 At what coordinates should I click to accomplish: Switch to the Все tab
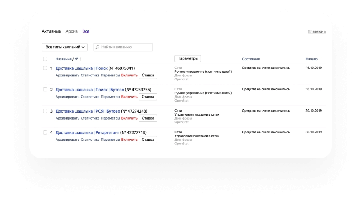coord(86,31)
